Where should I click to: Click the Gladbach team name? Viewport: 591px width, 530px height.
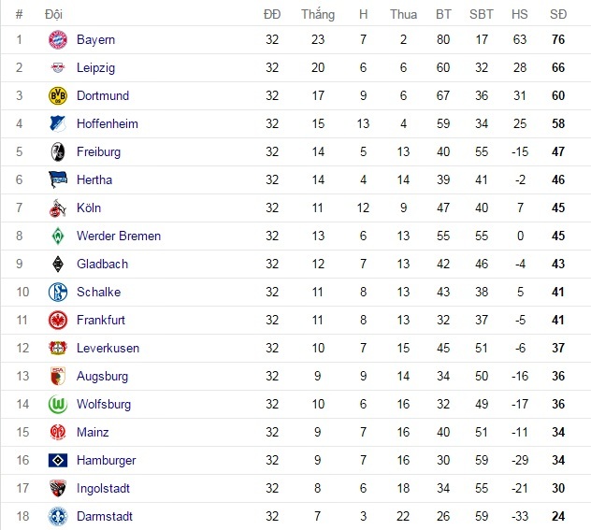102,265
